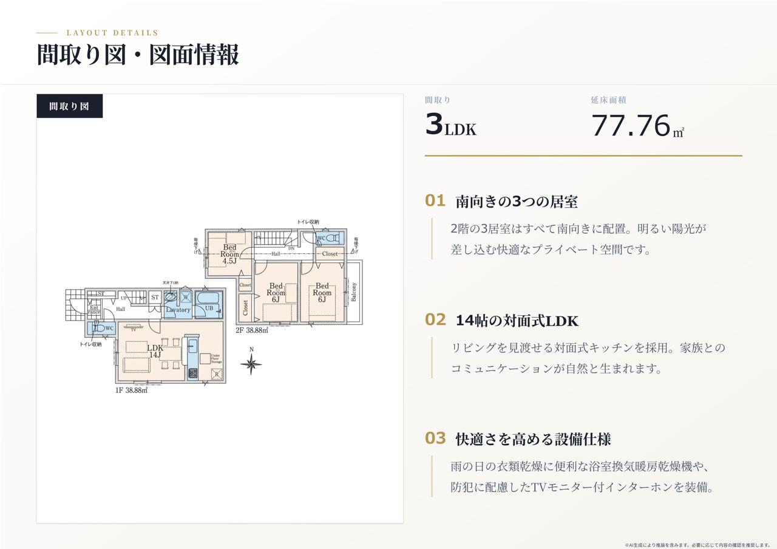The image size is (777, 549).
Task: Select the 間取り図 tab label
Action: (69, 106)
